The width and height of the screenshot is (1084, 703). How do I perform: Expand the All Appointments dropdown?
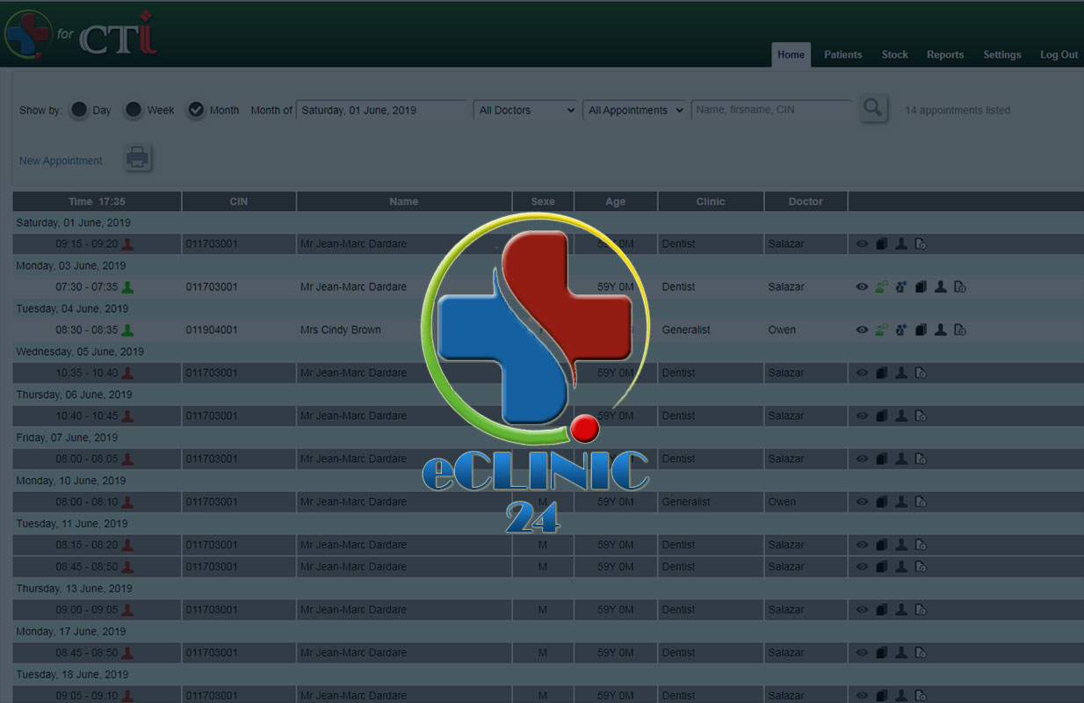click(x=633, y=110)
